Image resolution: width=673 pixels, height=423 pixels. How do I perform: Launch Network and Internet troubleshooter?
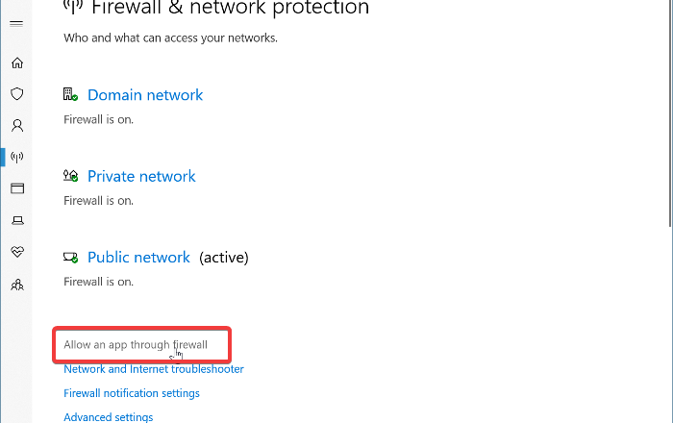click(x=154, y=369)
